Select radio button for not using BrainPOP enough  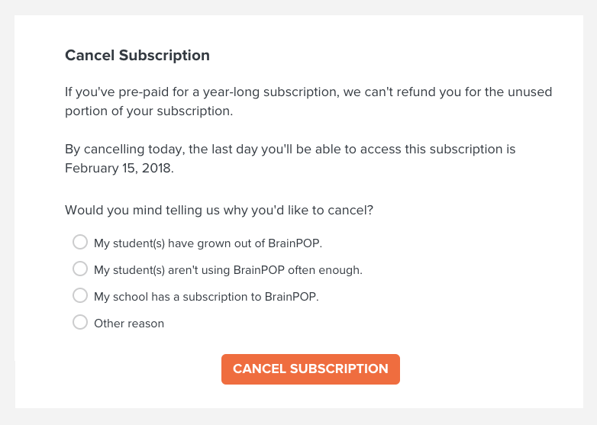point(80,269)
